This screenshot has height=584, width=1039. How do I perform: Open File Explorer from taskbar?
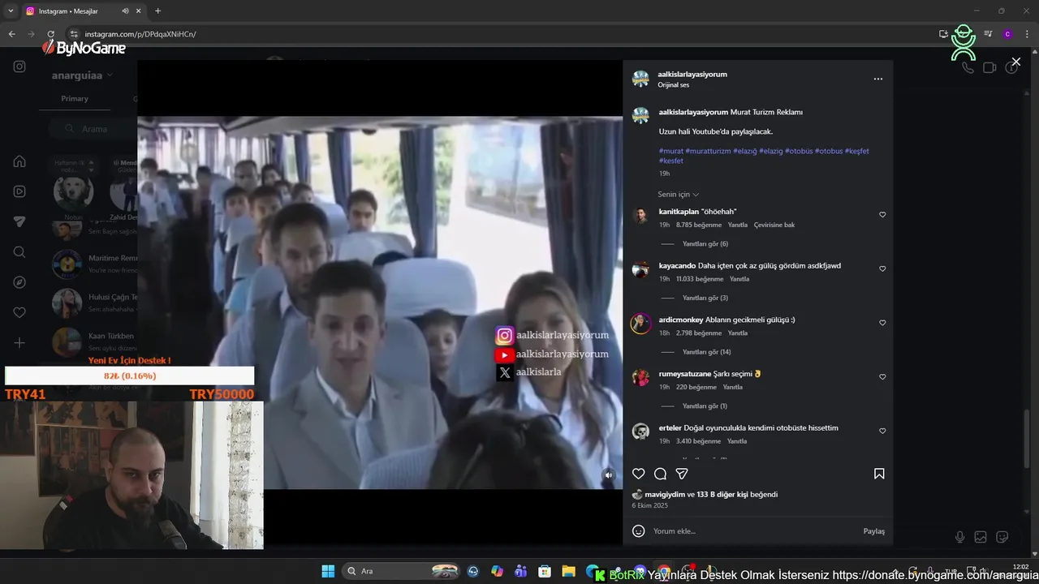click(x=568, y=571)
